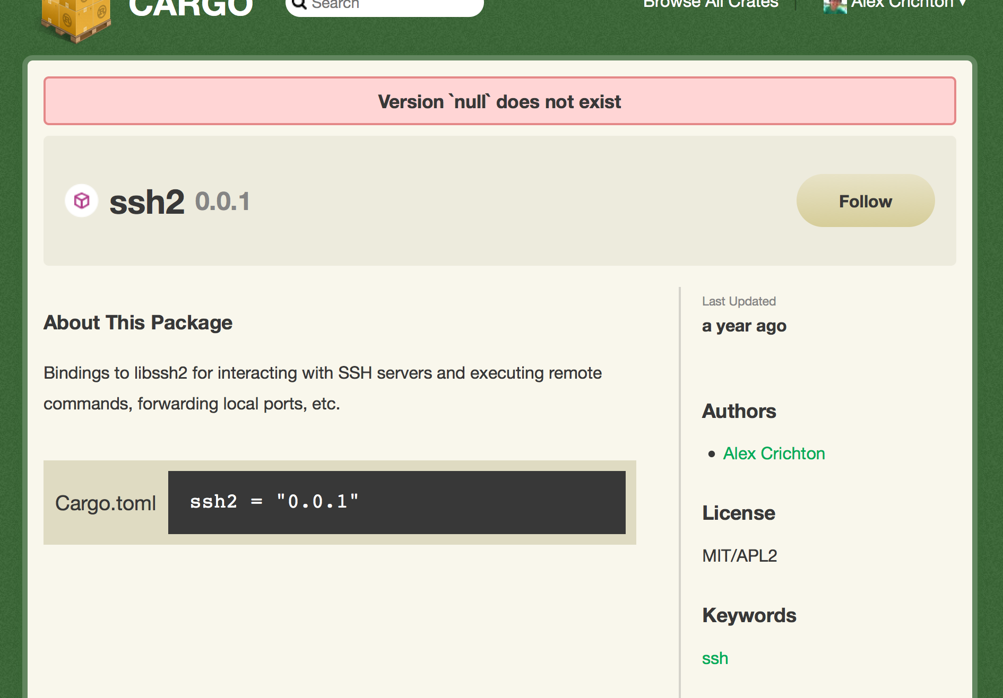Click the Keywords heading
The height and width of the screenshot is (698, 1003).
point(749,615)
